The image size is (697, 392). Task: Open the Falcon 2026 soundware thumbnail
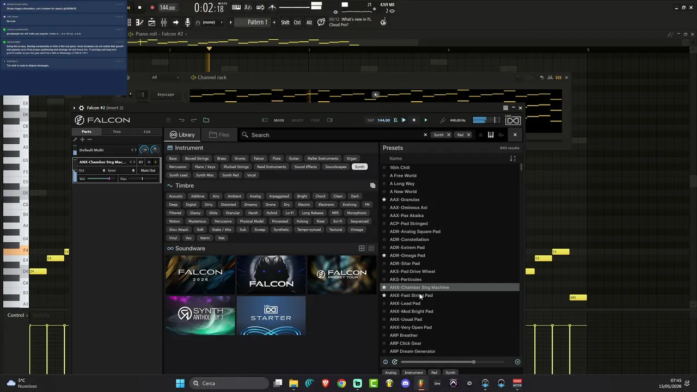[200, 275]
